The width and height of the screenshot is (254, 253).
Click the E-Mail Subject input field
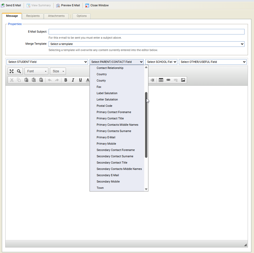[x=146, y=32]
